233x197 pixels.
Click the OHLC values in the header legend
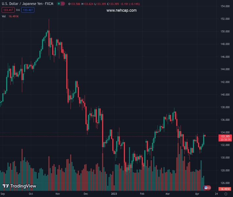coord(104,4)
